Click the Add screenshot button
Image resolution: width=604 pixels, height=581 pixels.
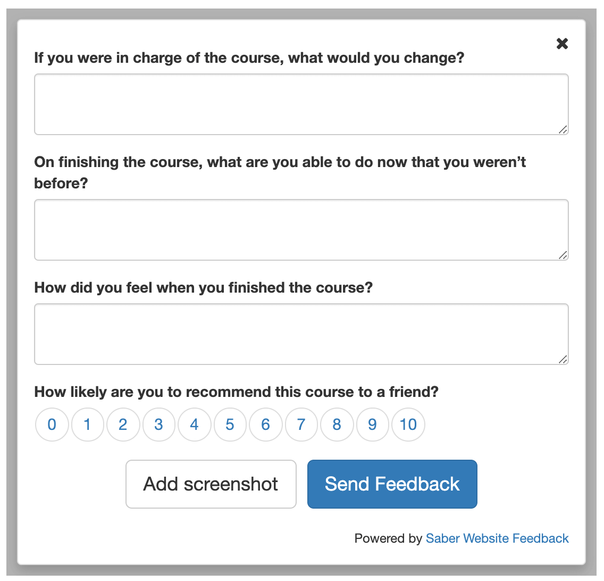click(x=211, y=484)
